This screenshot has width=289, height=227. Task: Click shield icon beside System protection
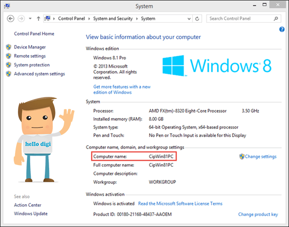point(8,65)
